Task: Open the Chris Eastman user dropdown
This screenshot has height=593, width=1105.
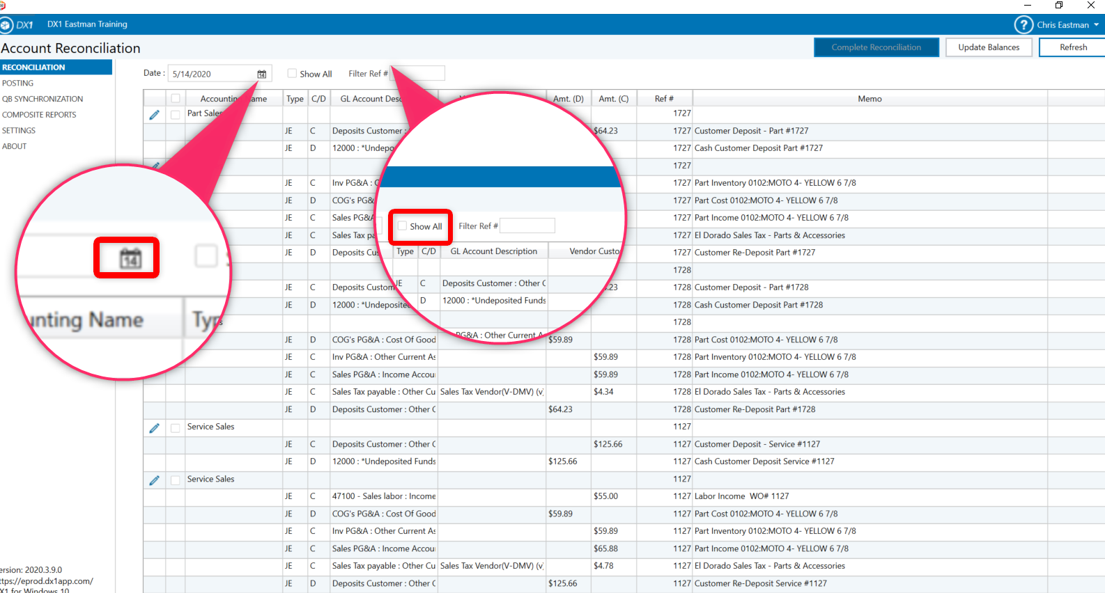Action: coord(1067,25)
